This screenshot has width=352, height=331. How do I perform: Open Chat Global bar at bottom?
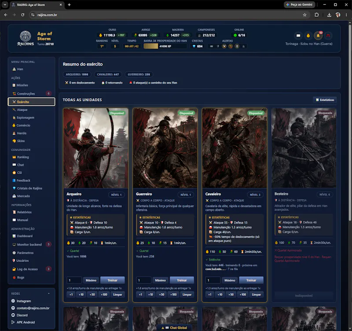174,327
